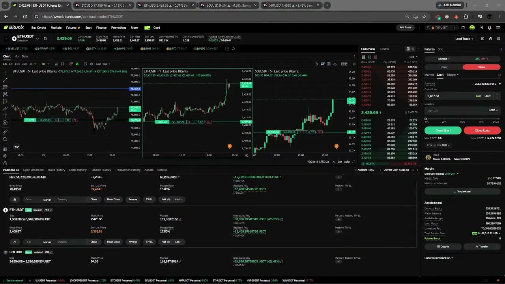This screenshot has height=284, width=505.
Task: Edit ETHUSDT position margin pencil icon
Action: pyautogui.click(x=180, y=219)
